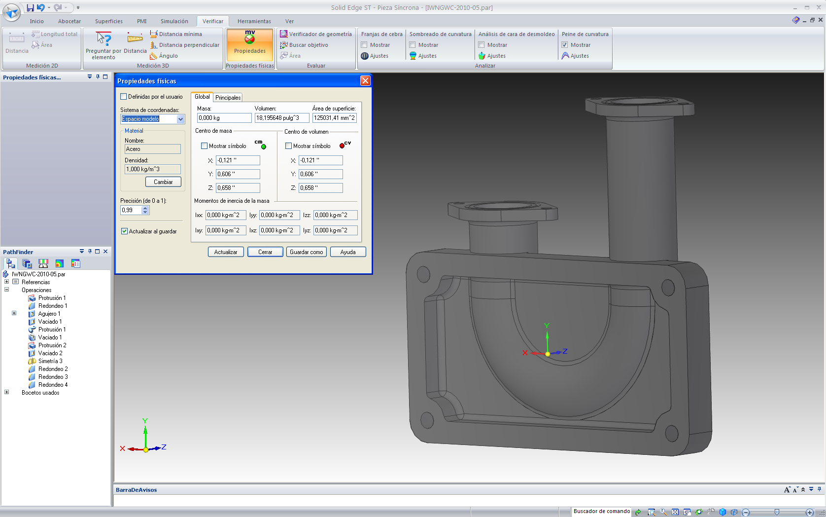
Task: Click the Solid Edge application button
Action: point(11,11)
